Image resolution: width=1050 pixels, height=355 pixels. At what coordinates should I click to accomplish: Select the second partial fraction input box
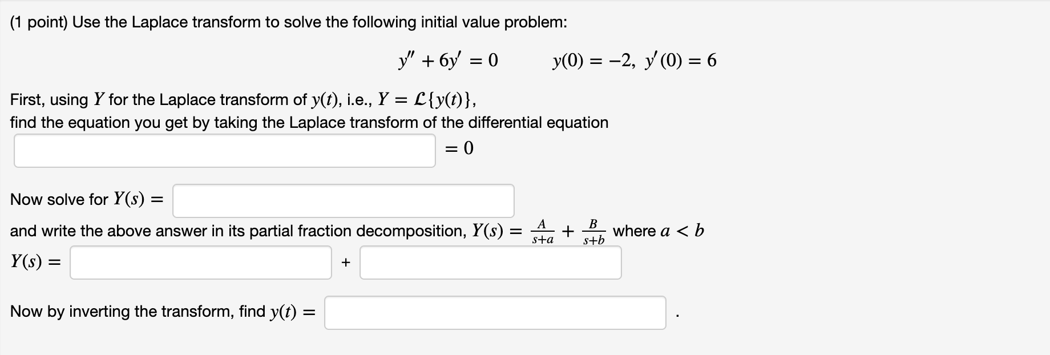pos(491,262)
